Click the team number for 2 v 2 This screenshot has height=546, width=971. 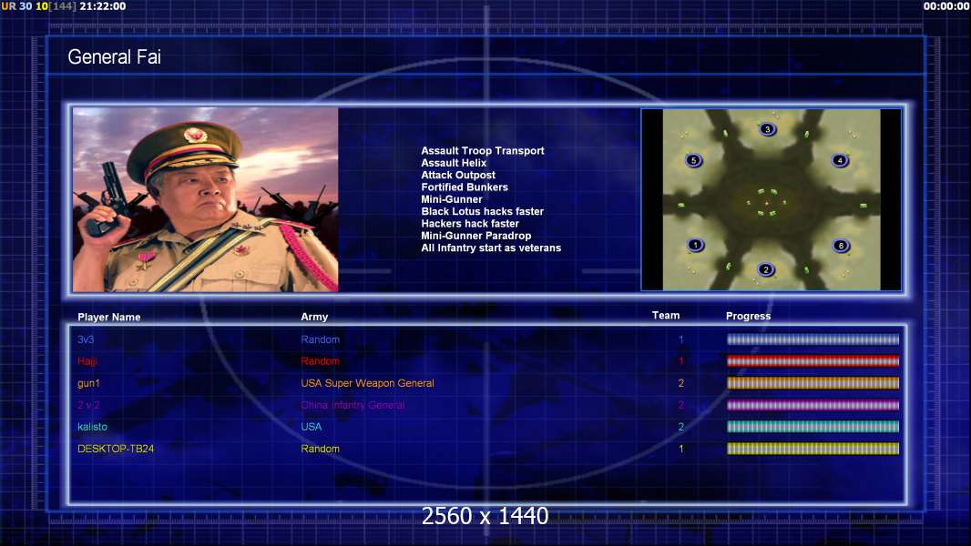(681, 405)
